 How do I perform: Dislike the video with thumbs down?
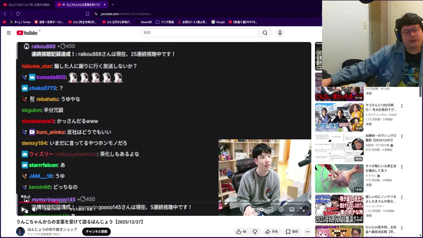(255, 232)
